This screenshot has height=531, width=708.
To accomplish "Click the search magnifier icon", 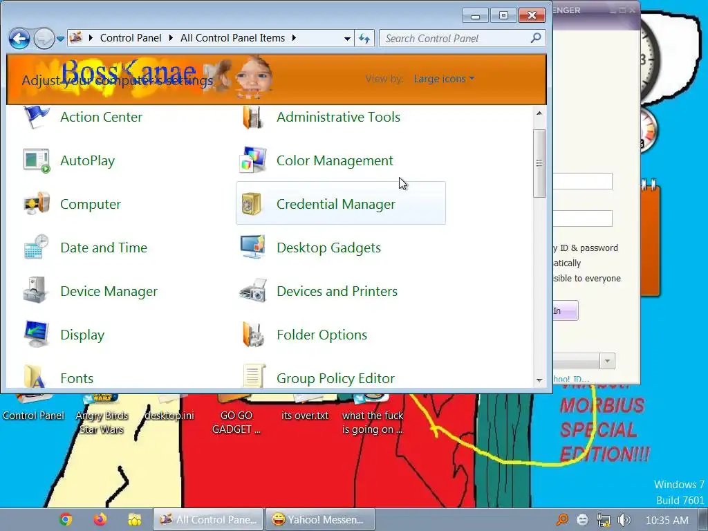I will pyautogui.click(x=536, y=38).
